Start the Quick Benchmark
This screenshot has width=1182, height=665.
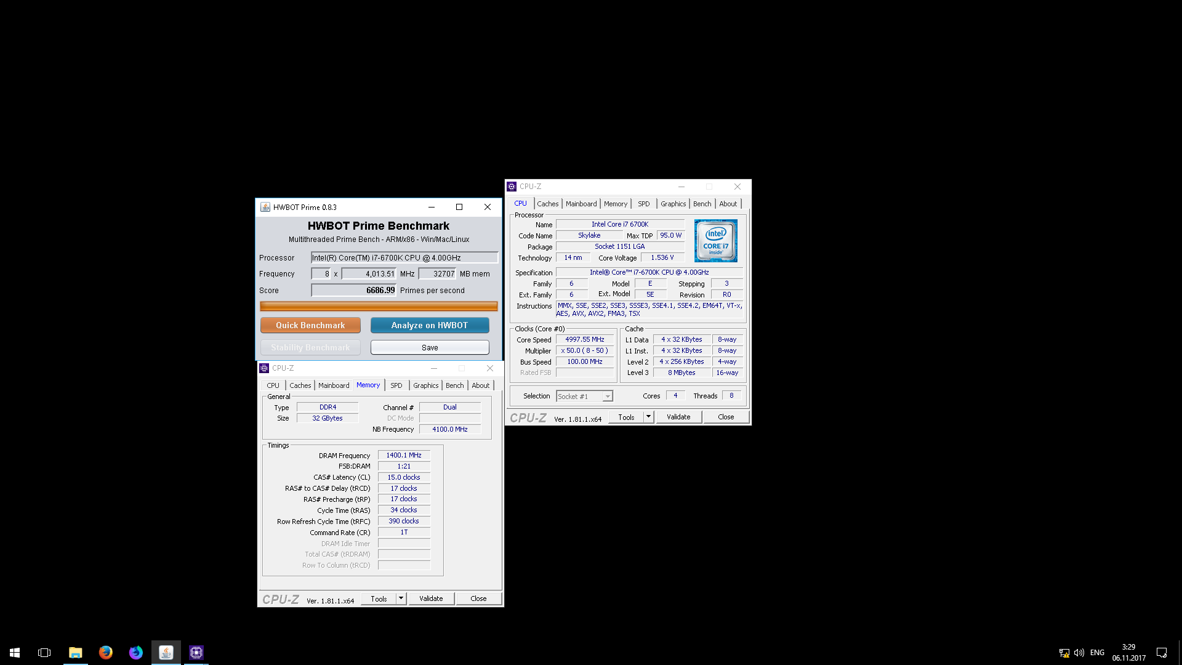coord(310,325)
